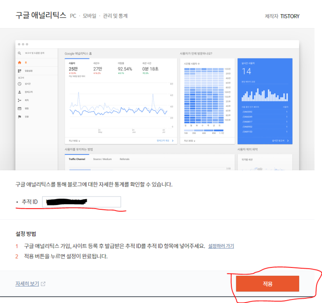Image resolution: width=322 pixels, height=303 pixels.
Task: Click the heatmap color scale legend bar
Action: tap(204, 130)
